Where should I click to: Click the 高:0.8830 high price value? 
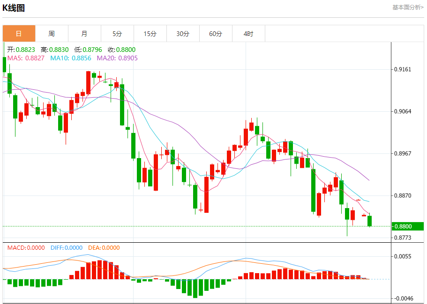pyautogui.click(x=55, y=50)
